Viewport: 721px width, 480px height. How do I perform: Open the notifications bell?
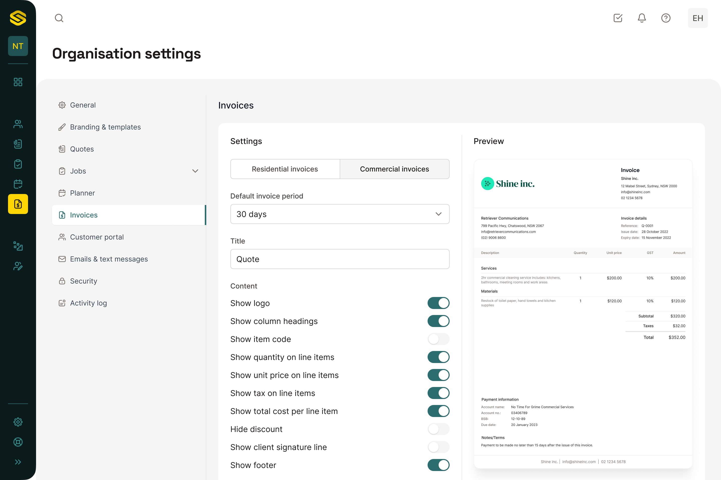(642, 18)
